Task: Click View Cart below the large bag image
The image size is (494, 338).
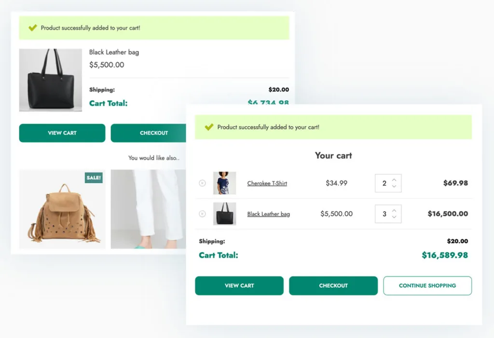Action: coord(62,133)
